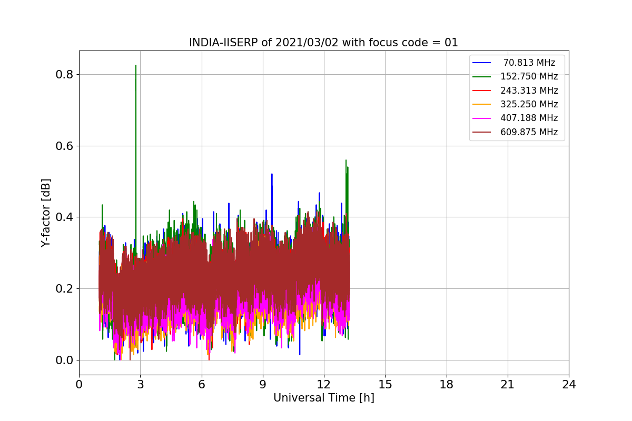Click the blue legend line for 70.813 MHz

(482, 63)
